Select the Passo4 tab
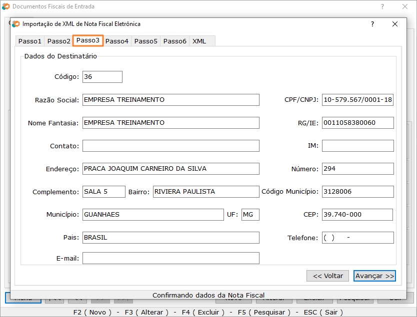Viewport: 417px width, 317px height. coord(116,41)
